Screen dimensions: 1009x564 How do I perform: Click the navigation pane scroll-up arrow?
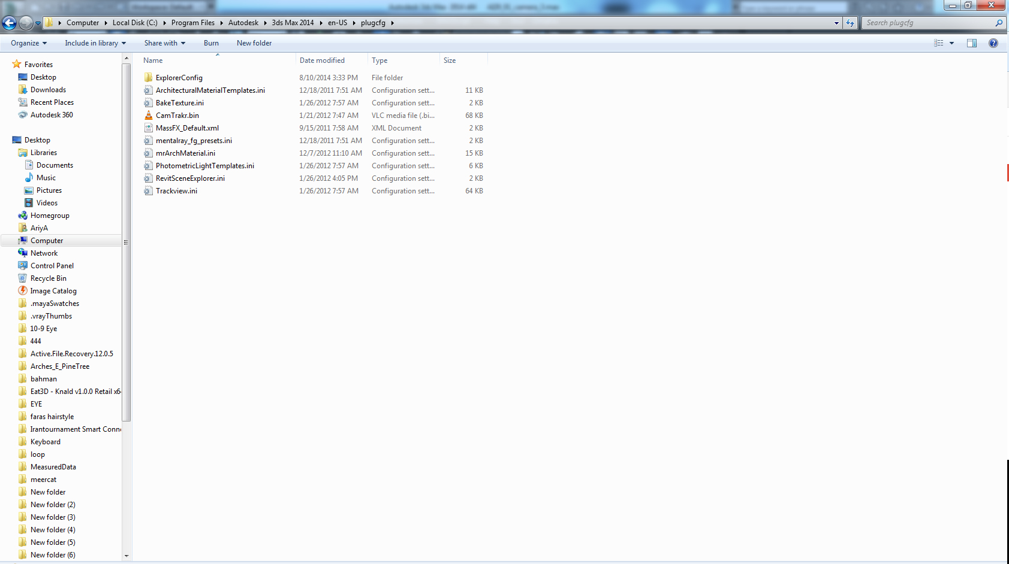click(126, 58)
